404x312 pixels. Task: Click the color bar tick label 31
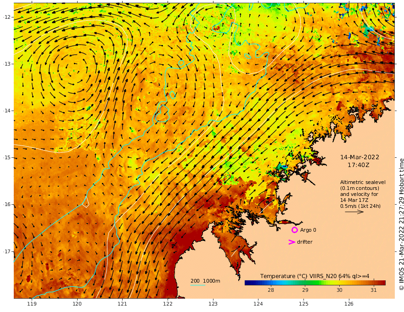(374, 290)
